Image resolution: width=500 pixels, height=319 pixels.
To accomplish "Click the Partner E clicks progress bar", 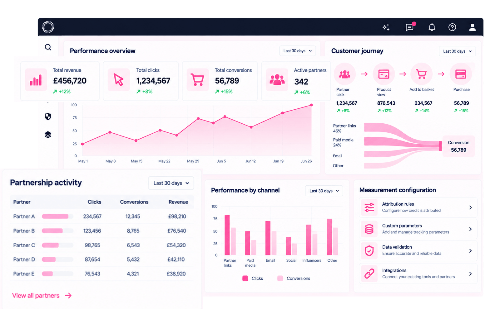I will point(57,274).
